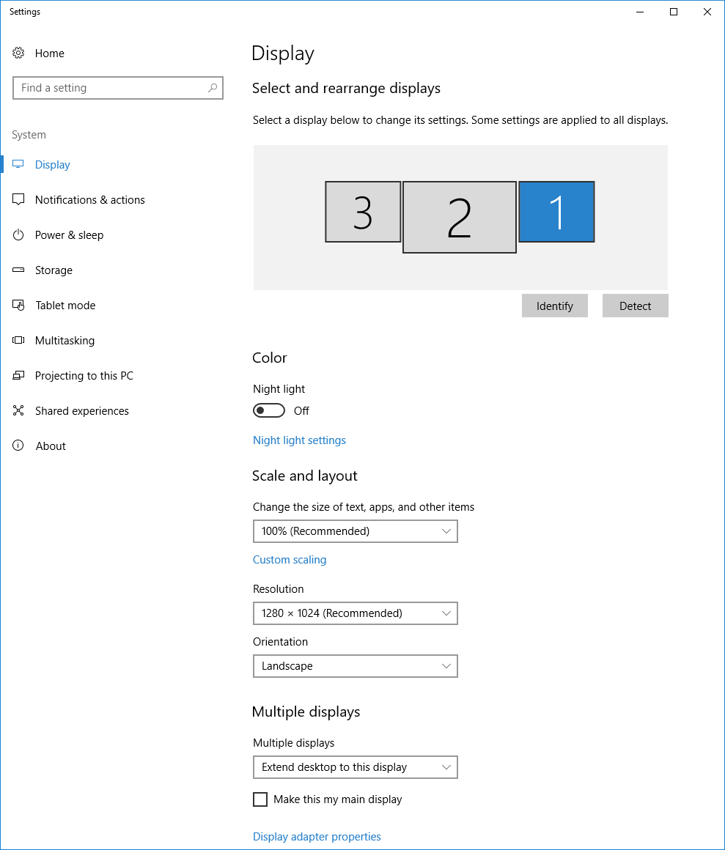Check Make this my main display
Screen dimensions: 725x850
click(x=260, y=799)
